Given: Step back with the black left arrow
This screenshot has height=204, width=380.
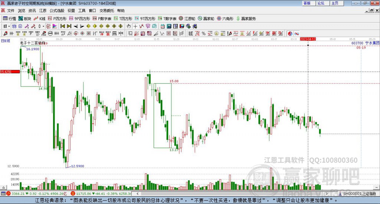Looking at the screenshot, I should tap(76, 26).
